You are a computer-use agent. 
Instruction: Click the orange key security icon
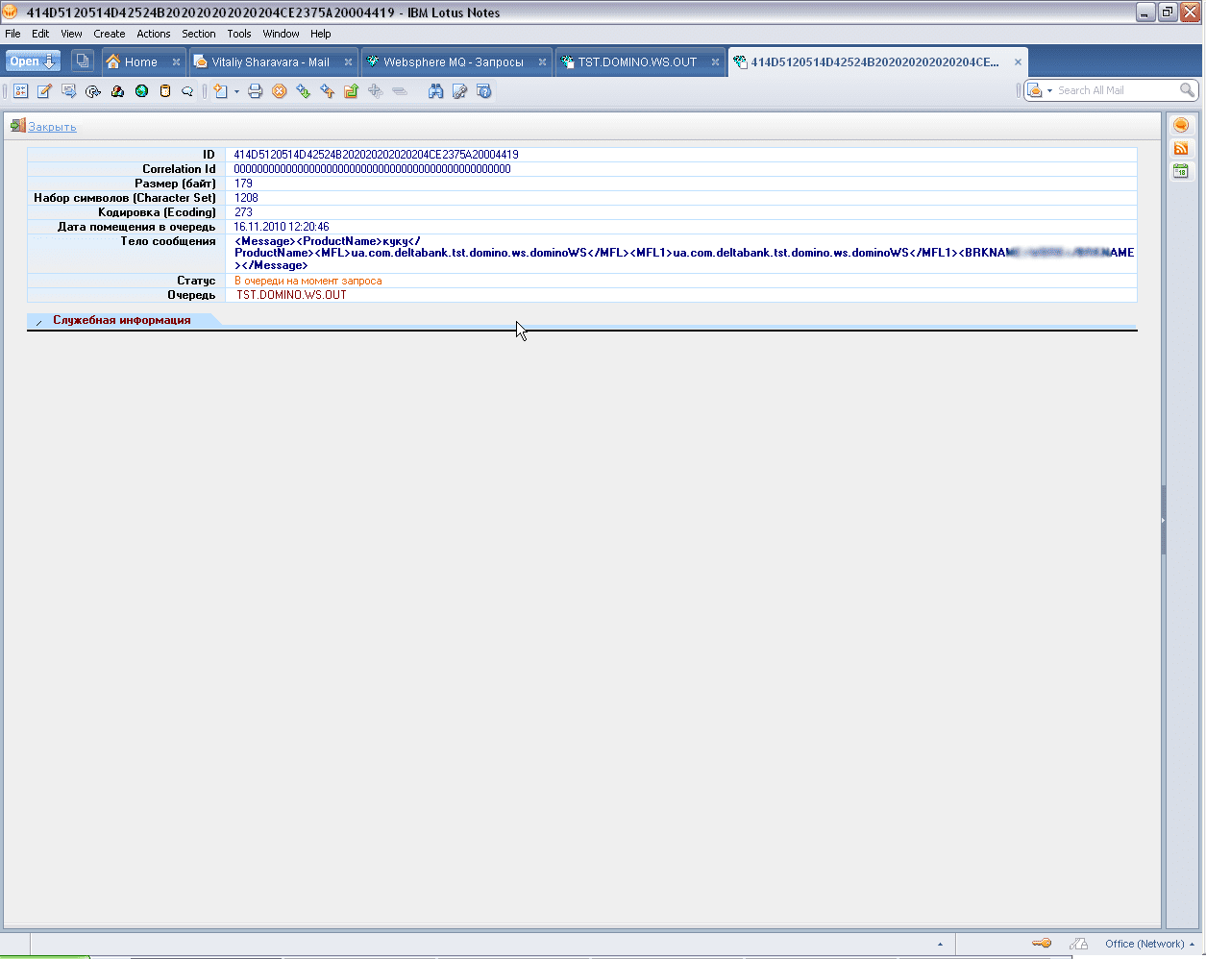click(x=1042, y=944)
